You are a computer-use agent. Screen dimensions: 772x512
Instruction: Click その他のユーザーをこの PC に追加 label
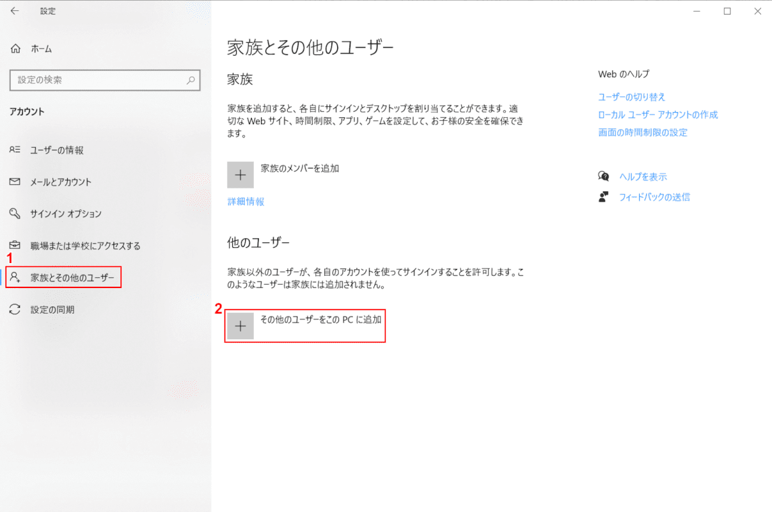click(x=321, y=319)
